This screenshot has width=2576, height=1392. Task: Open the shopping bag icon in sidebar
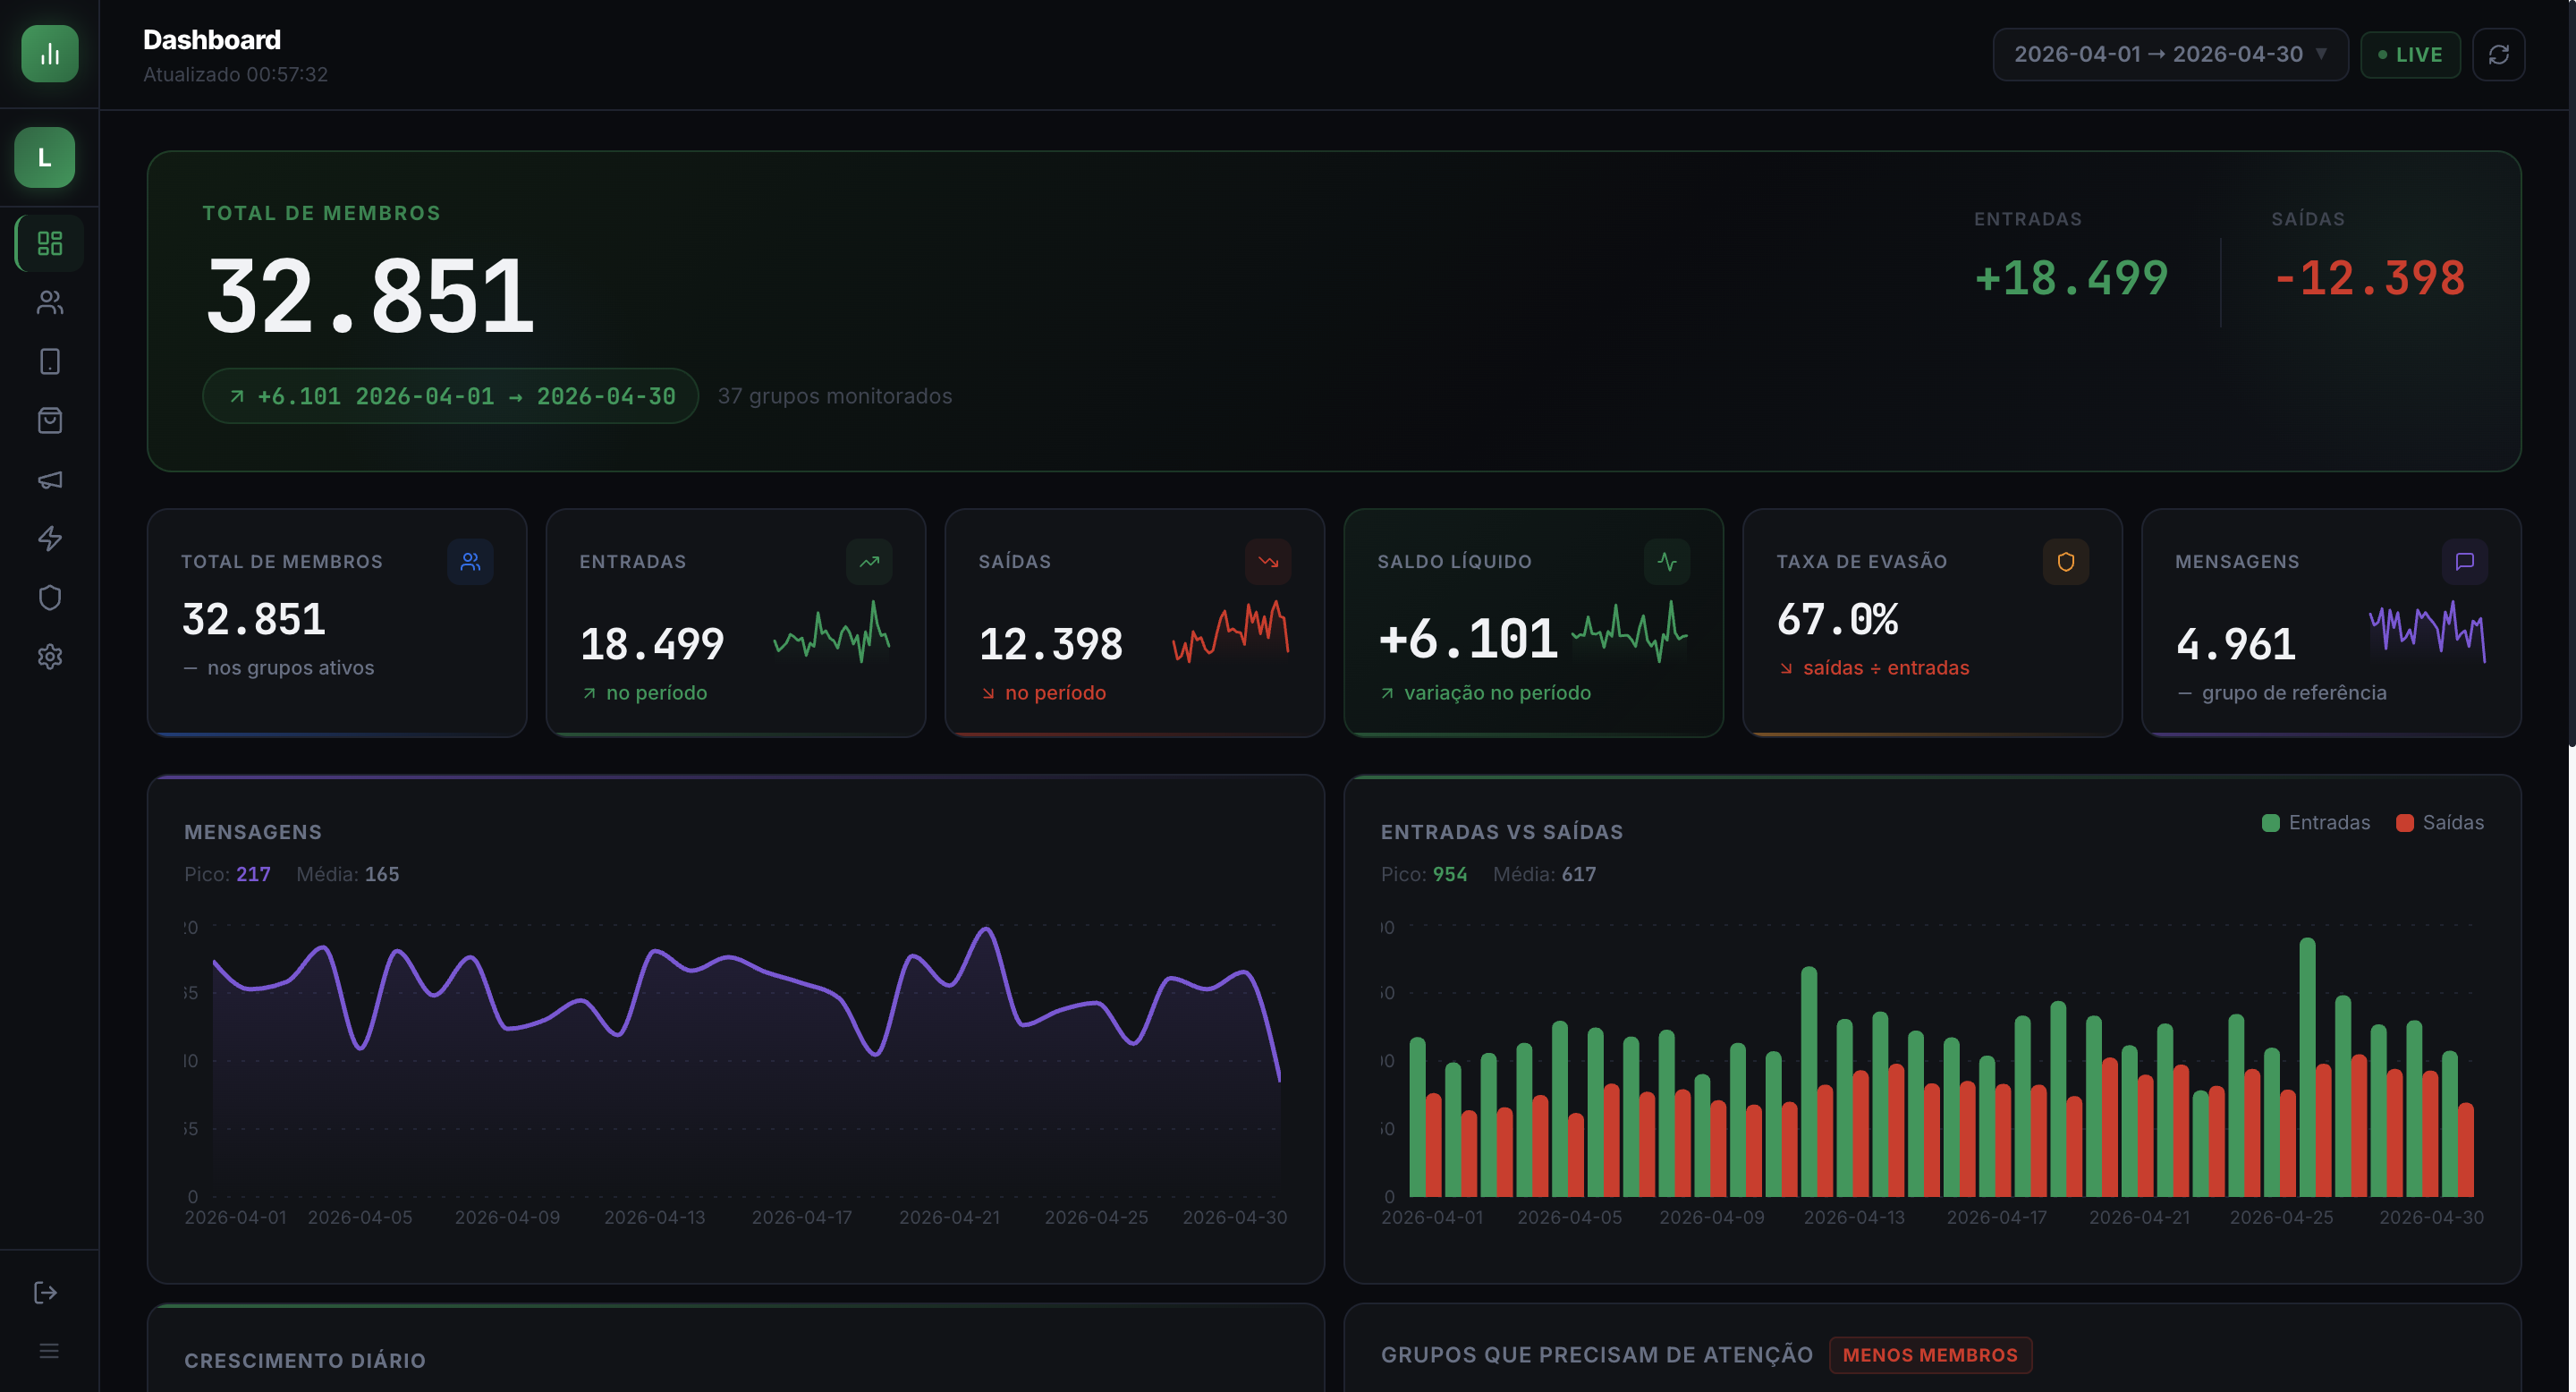pos(49,420)
